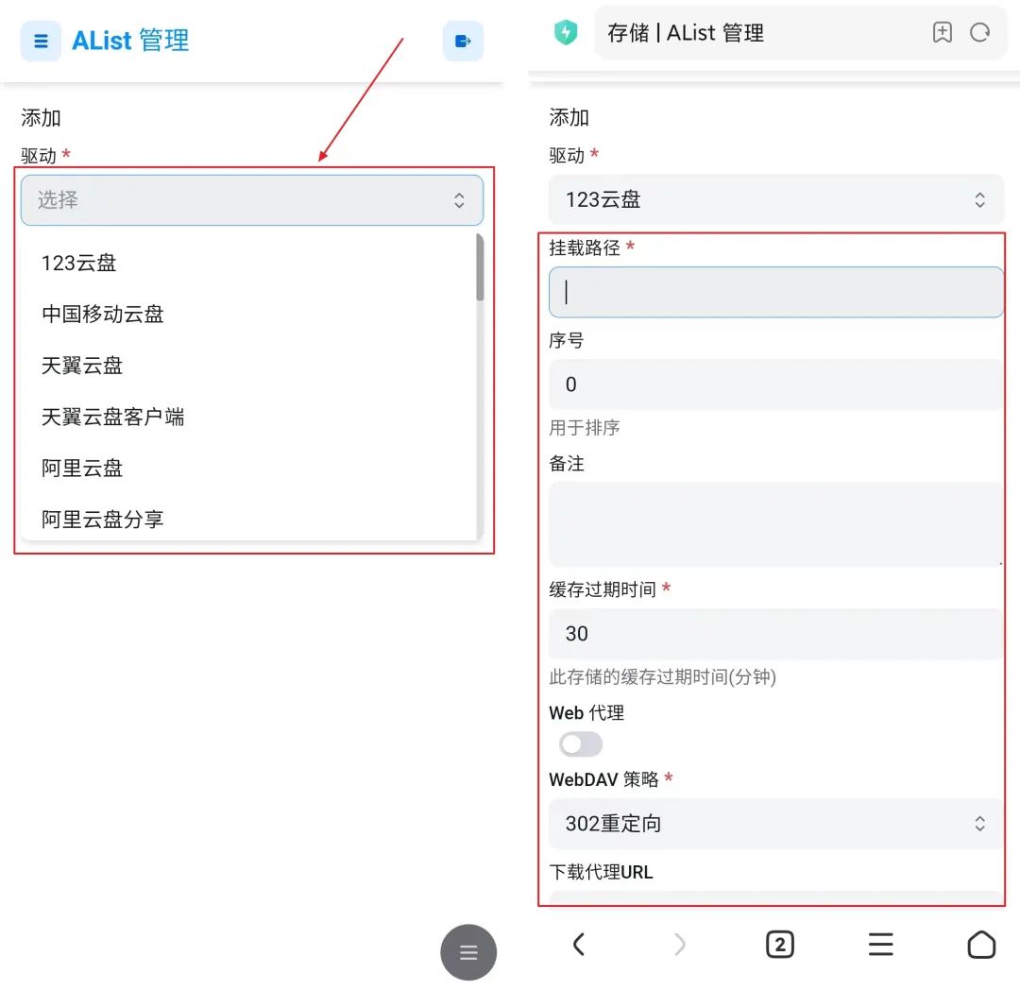Toggle the Web 代理 switch
1020x990 pixels.
pos(581,744)
